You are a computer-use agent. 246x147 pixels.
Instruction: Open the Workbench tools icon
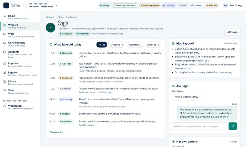(x=5, y=106)
